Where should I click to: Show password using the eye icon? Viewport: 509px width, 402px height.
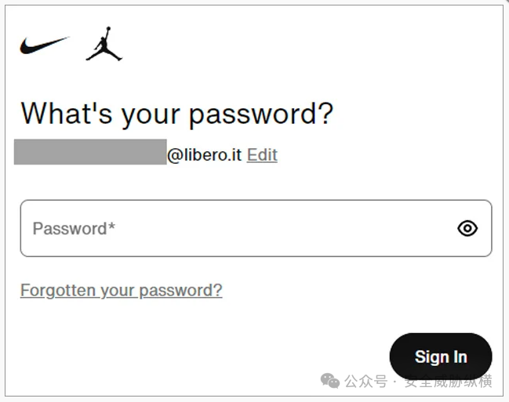click(x=467, y=228)
